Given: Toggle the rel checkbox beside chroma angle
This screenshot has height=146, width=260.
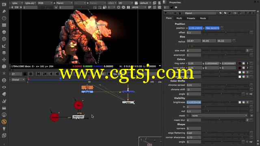Looking at the screenshot, I should click(247, 94).
